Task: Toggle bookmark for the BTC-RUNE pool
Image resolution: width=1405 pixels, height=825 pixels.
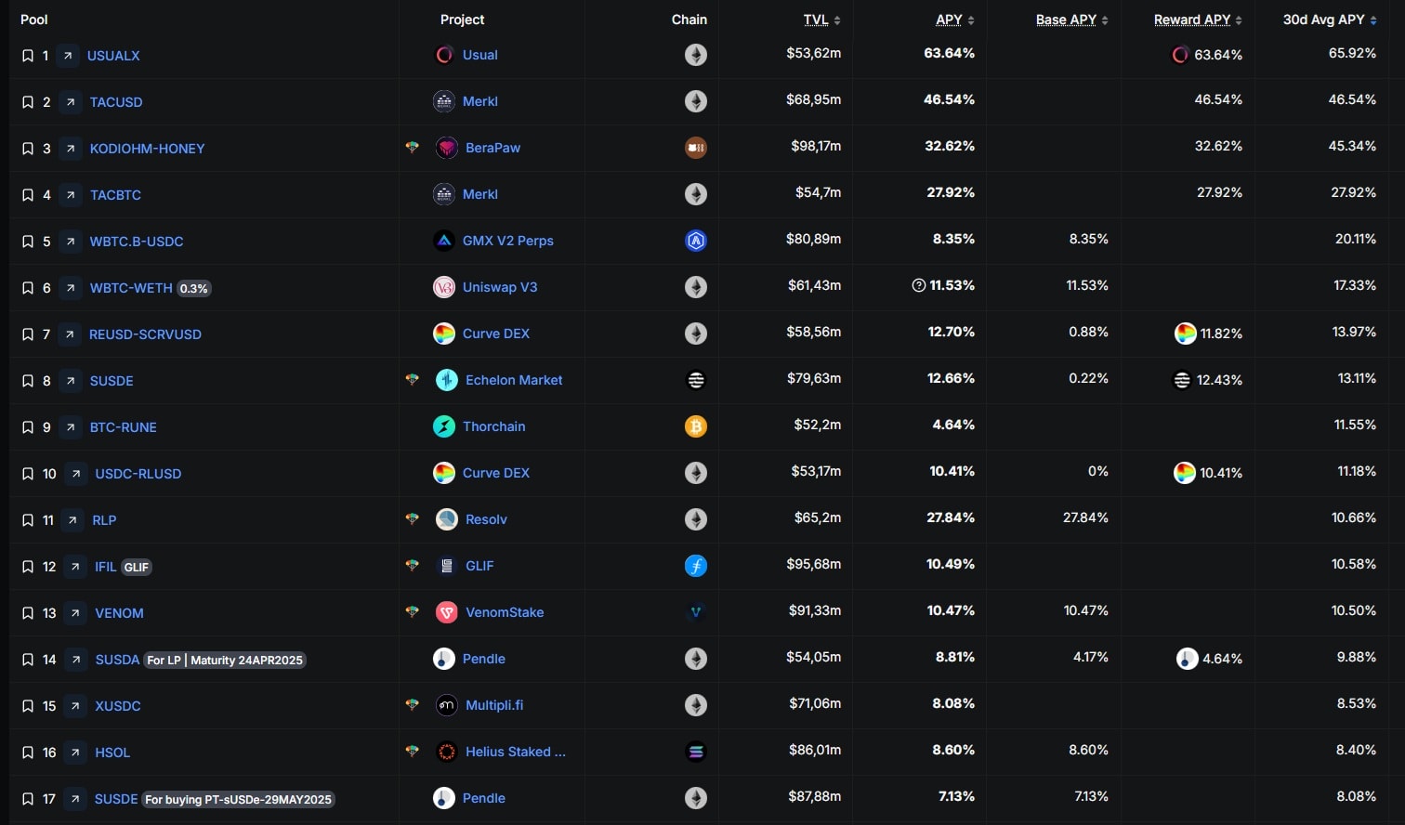Action: point(28,427)
